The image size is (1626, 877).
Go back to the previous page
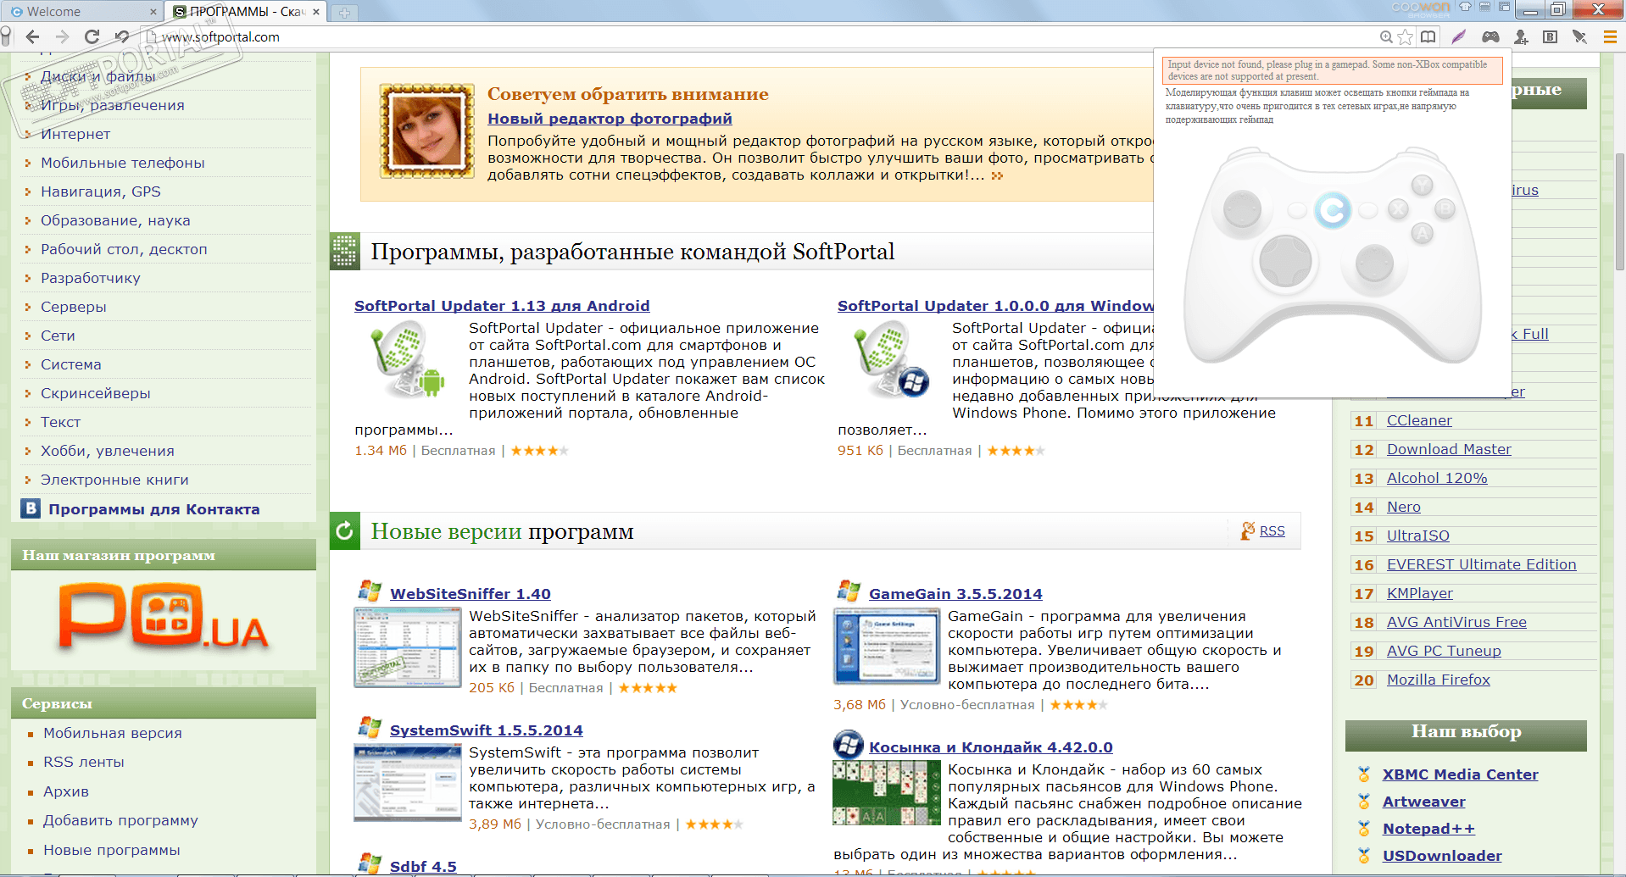(32, 36)
